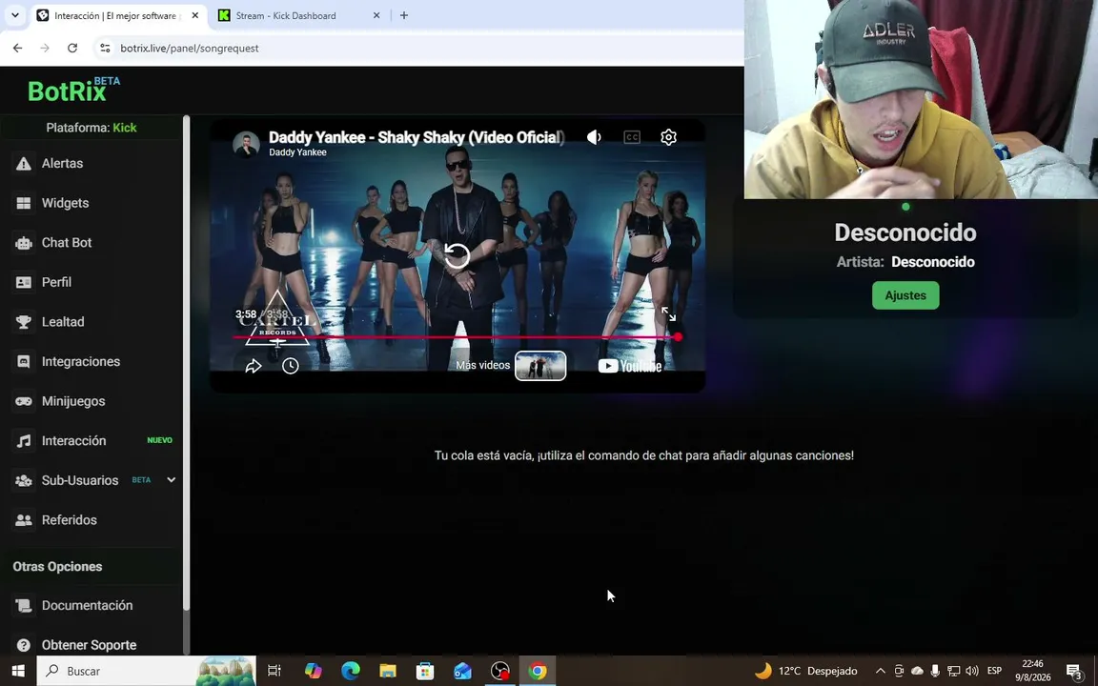Click the Chrome taskbar icon
1098x686 pixels.
538,672
